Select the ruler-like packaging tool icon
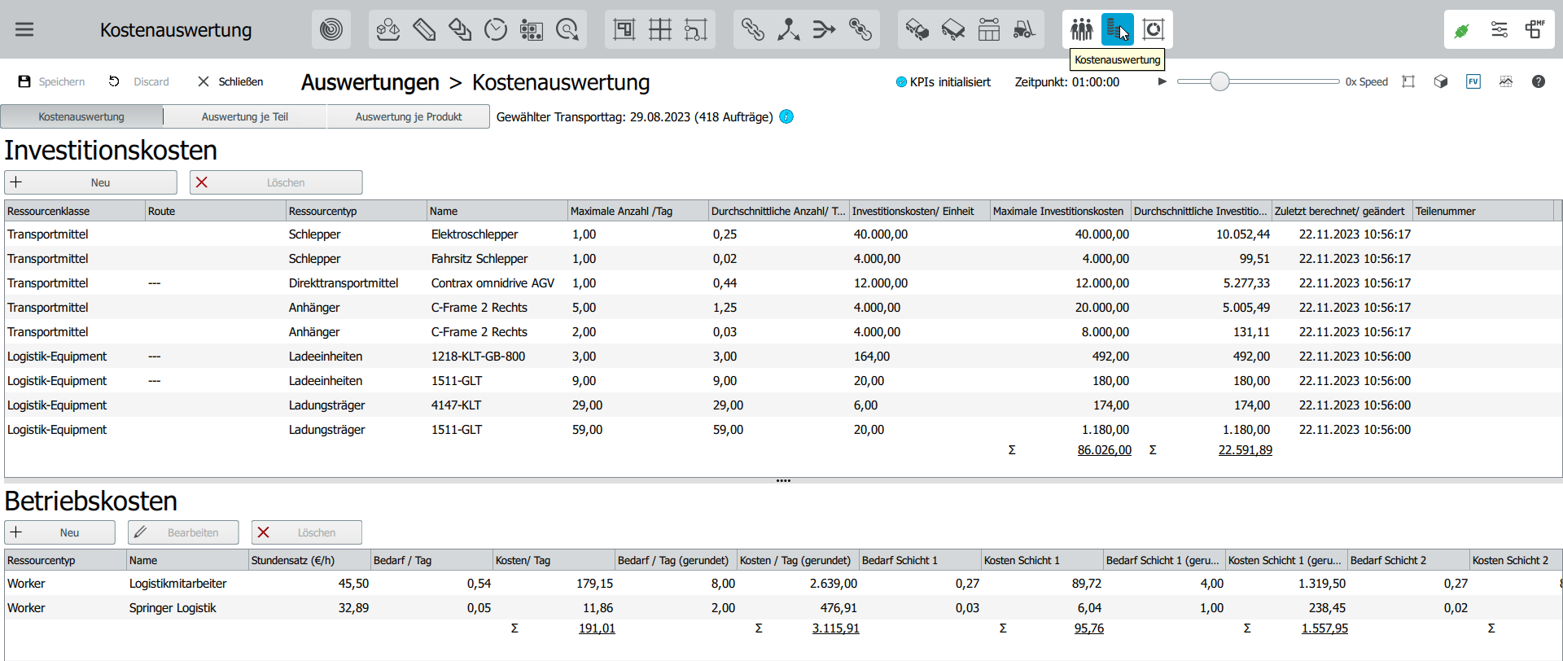1563x661 pixels. point(424,30)
